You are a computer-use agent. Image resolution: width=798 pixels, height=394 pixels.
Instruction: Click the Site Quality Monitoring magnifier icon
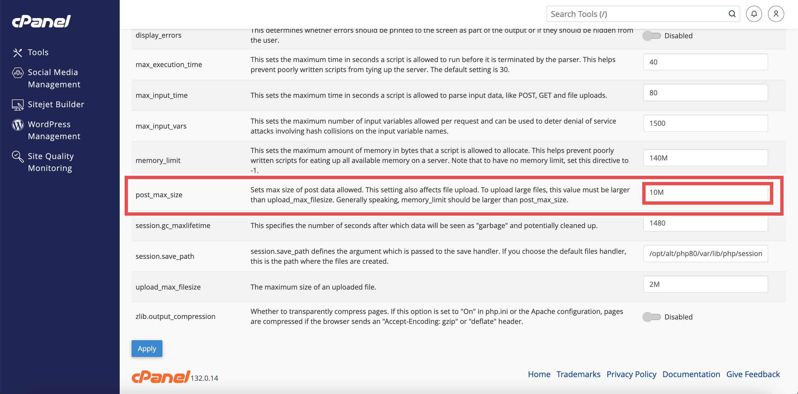[18, 157]
